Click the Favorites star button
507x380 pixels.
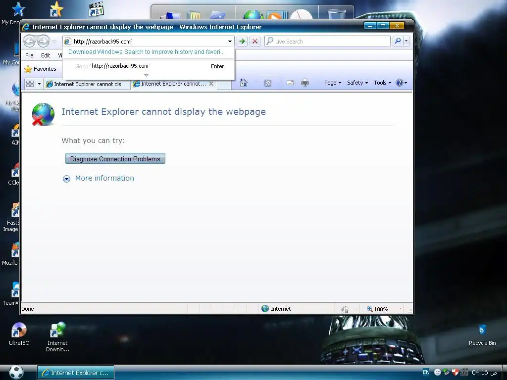[x=41, y=69]
